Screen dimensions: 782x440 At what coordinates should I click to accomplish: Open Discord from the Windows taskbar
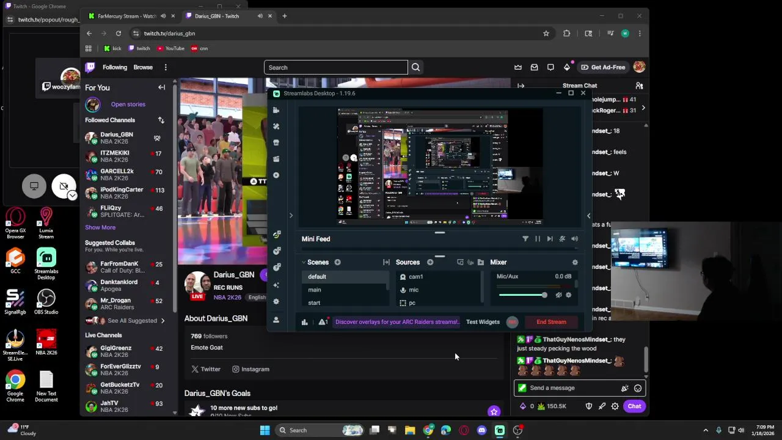[x=482, y=430]
